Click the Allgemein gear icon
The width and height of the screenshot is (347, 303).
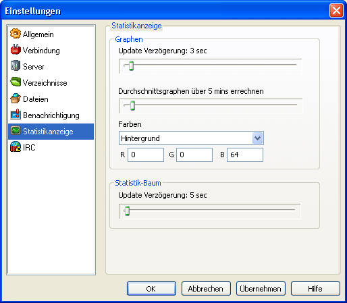16,34
